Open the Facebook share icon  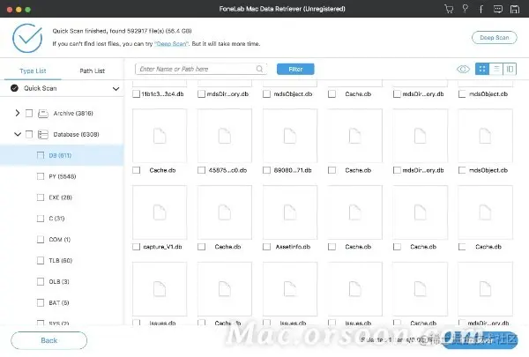481,9
